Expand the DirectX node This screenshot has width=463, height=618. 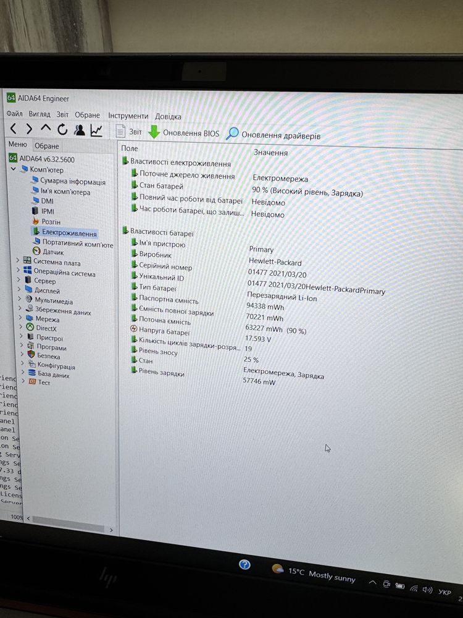[x=21, y=327]
